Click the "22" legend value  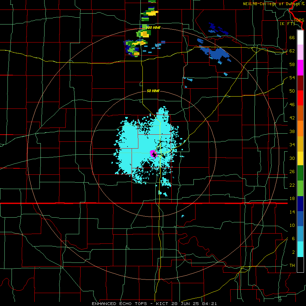tap(292, 185)
